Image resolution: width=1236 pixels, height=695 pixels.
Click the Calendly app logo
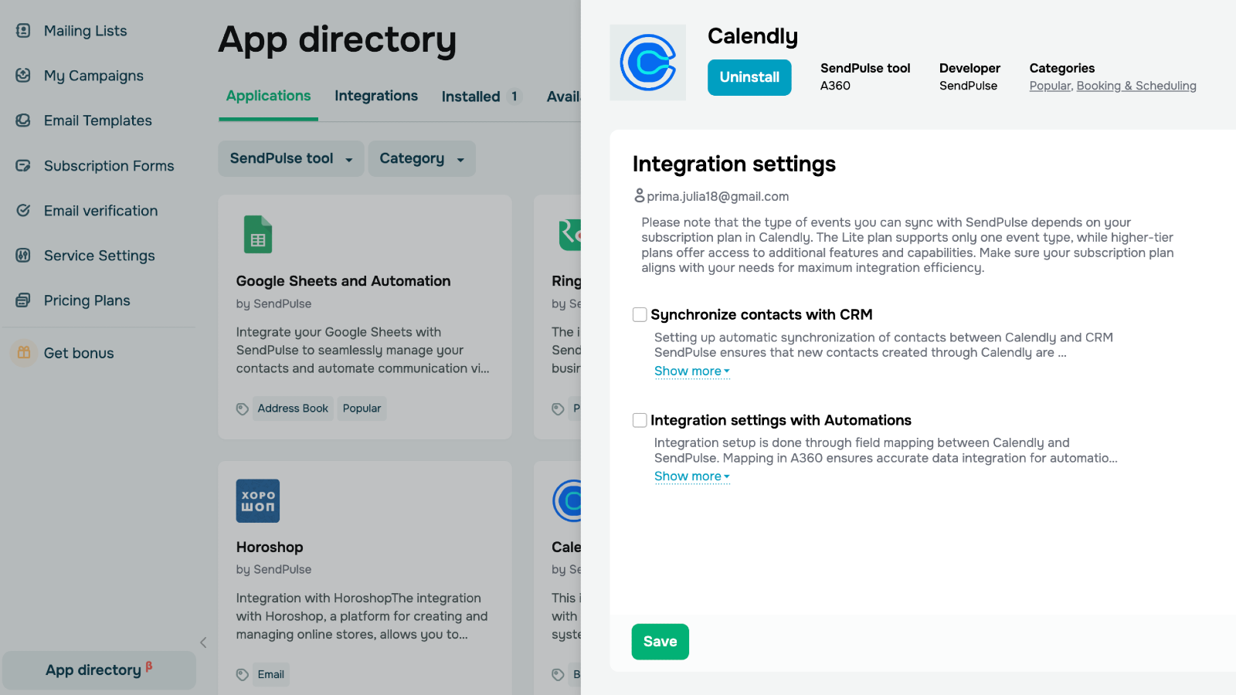pyautogui.click(x=647, y=62)
